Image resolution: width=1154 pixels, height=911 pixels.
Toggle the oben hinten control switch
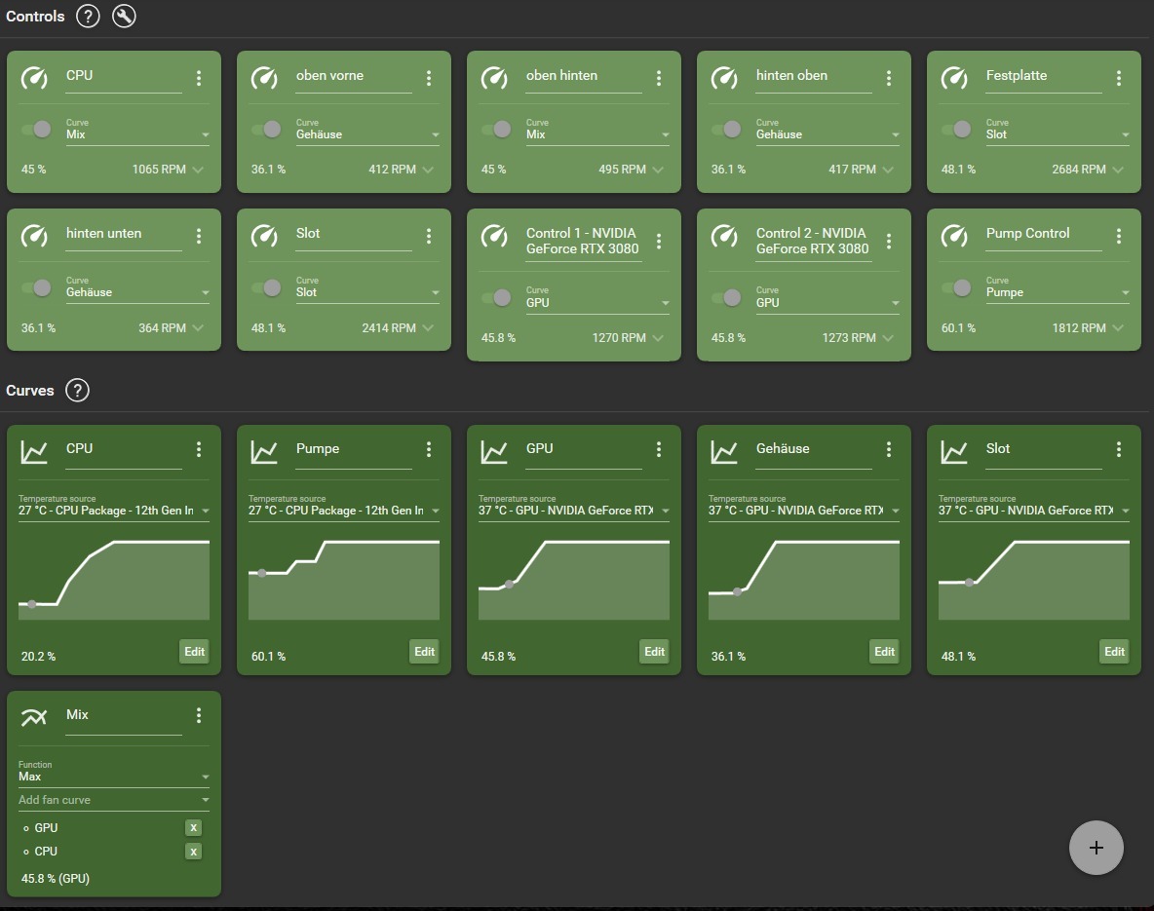coord(496,130)
